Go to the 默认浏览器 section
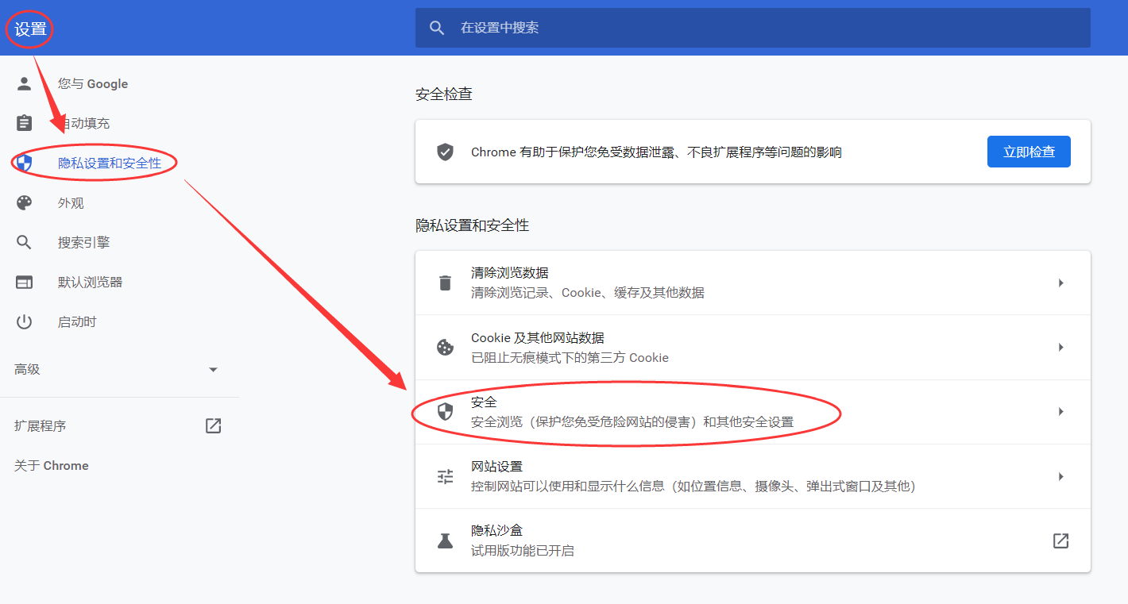The height and width of the screenshot is (604, 1128). point(90,283)
